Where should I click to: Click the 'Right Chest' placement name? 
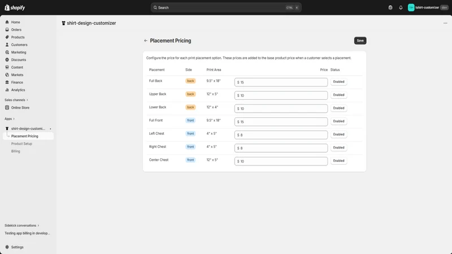point(158,147)
